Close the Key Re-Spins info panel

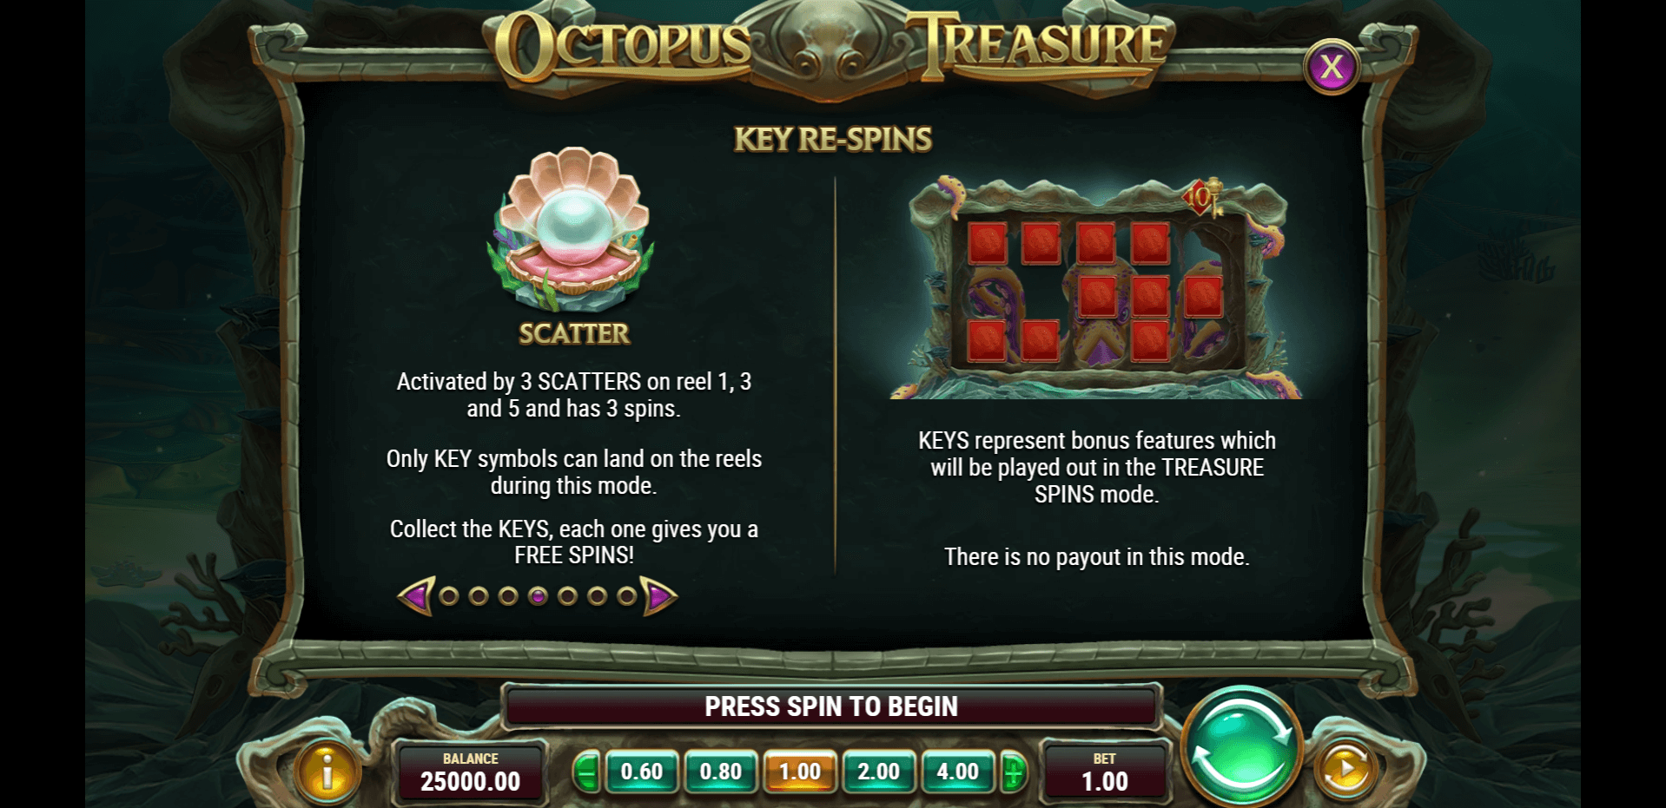1332,67
